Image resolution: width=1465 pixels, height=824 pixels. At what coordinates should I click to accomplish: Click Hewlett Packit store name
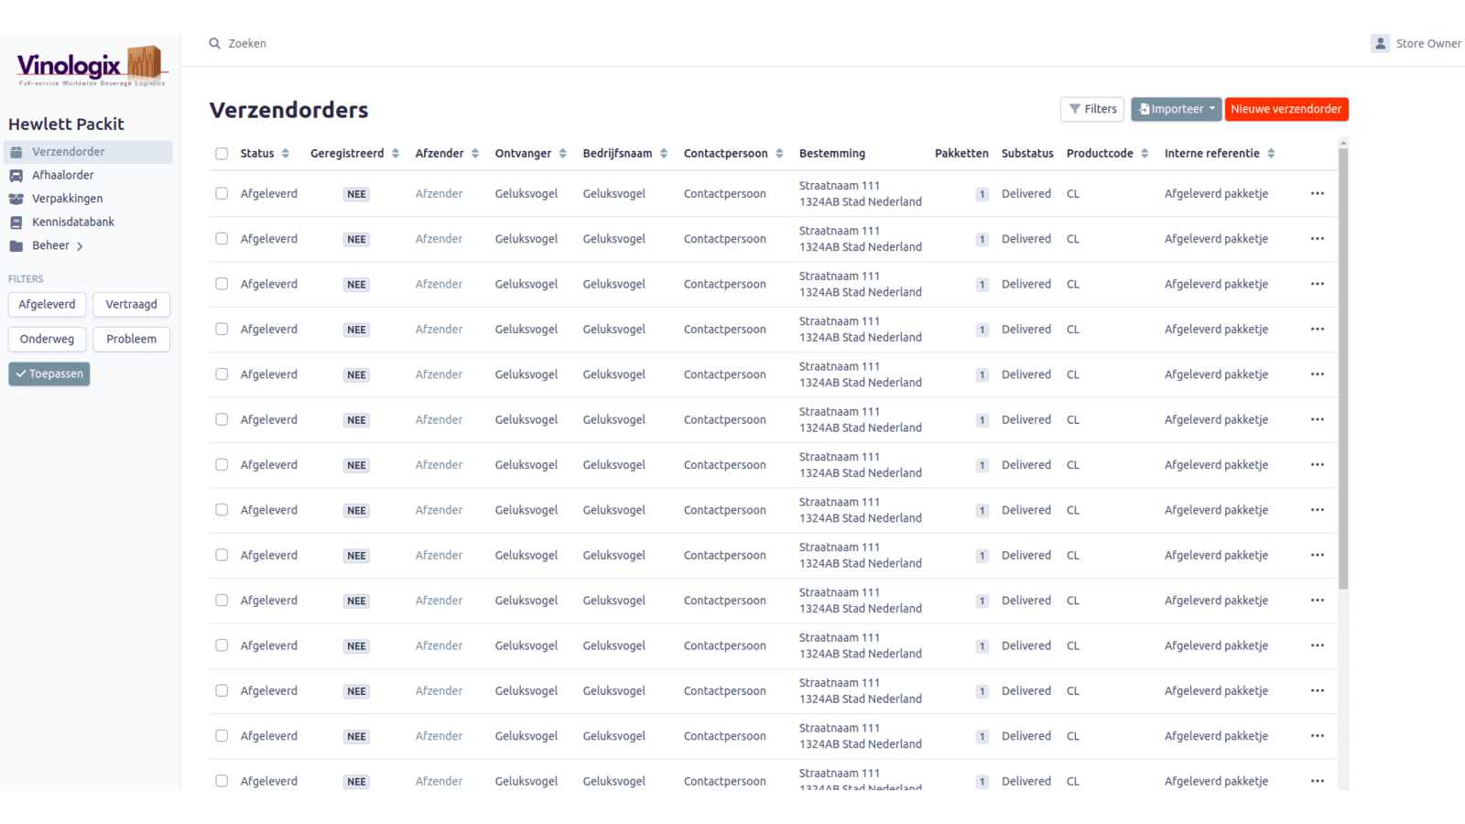(x=66, y=125)
